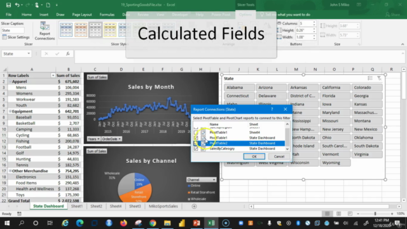407x229 pixels.
Task: Click the Cortana circle icon in taskbar
Action: coord(36,223)
